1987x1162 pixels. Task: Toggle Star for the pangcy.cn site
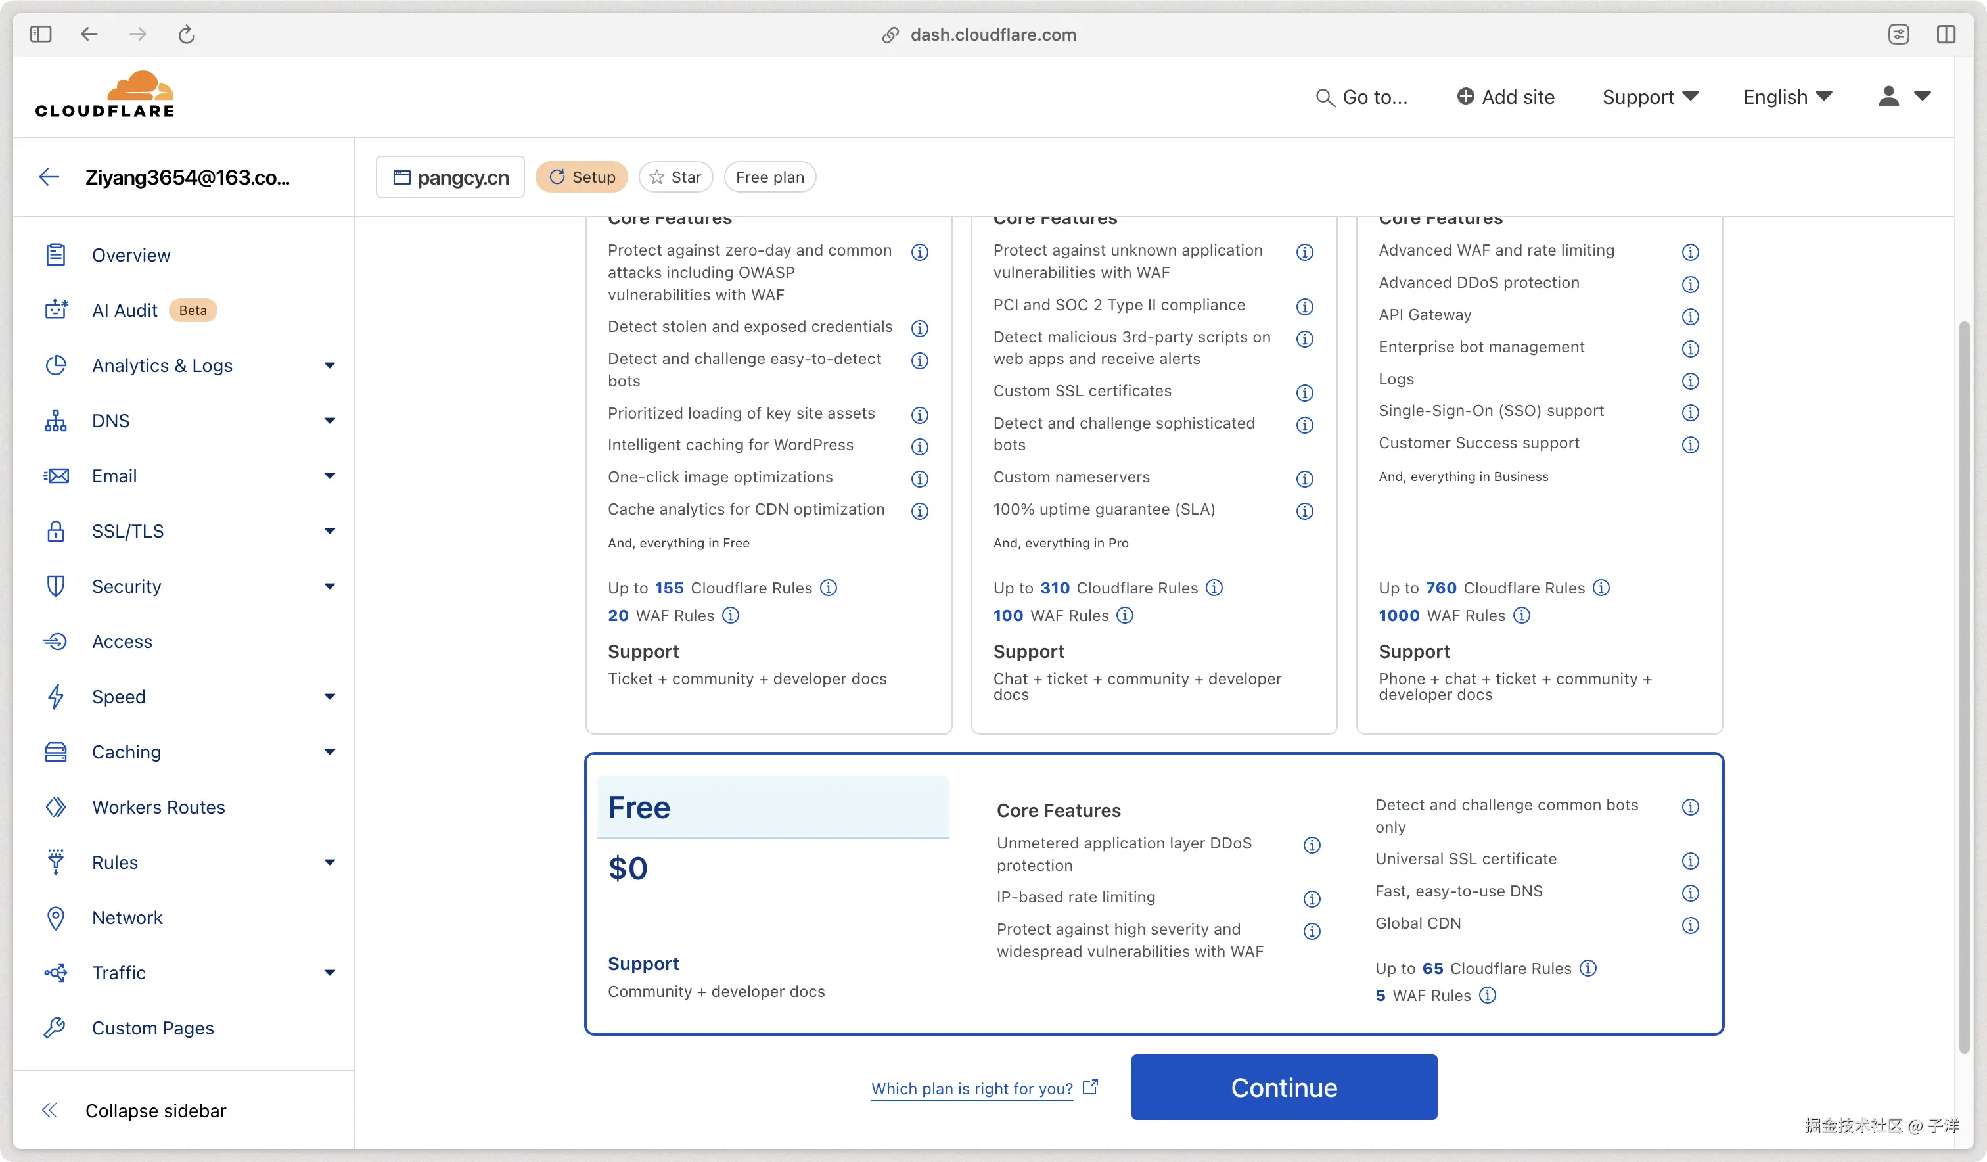pyautogui.click(x=675, y=177)
